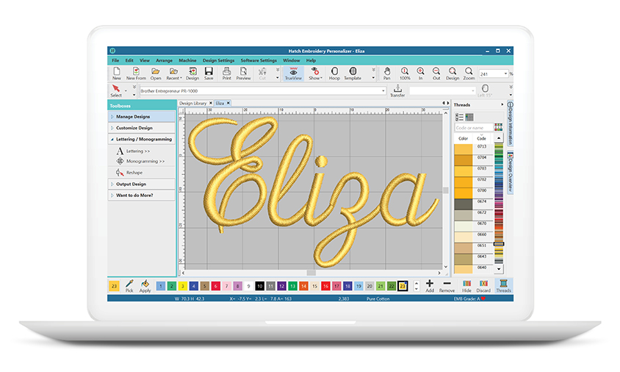Image resolution: width=620 pixels, height=372 pixels.
Task: Expand Want to do More? toolbox
Action: coord(142,195)
